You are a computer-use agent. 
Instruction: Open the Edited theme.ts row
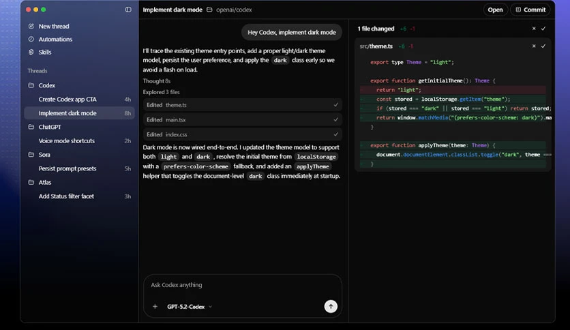click(x=242, y=105)
